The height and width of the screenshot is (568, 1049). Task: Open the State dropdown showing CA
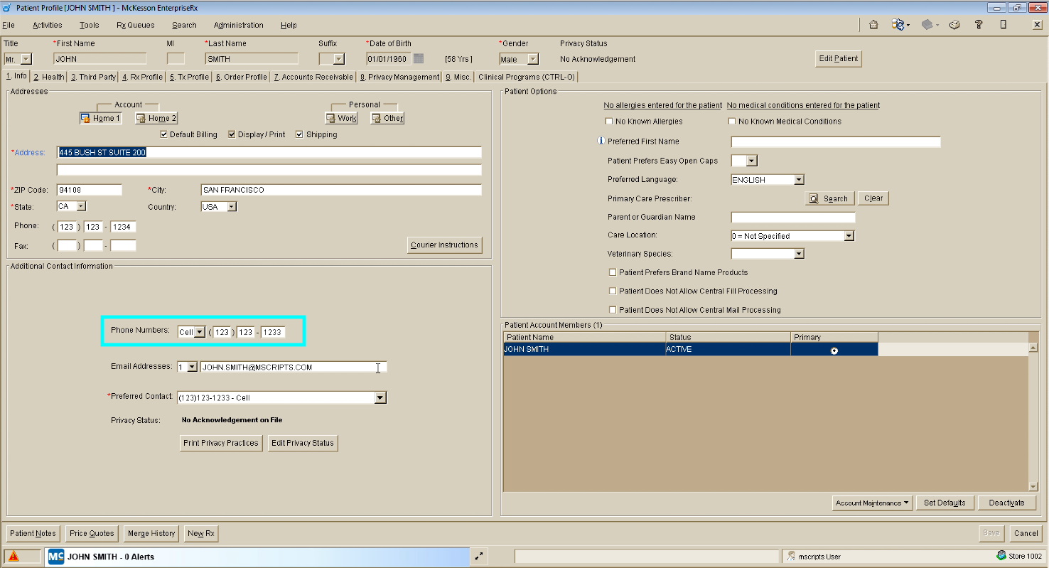click(x=81, y=206)
